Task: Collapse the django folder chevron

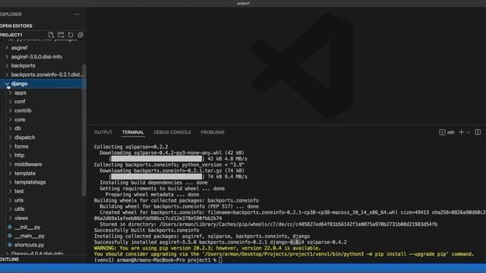Action: pos(7,83)
